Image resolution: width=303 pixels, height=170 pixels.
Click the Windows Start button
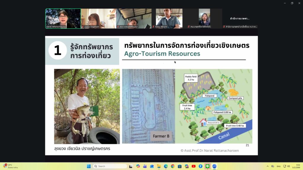point(88,166)
